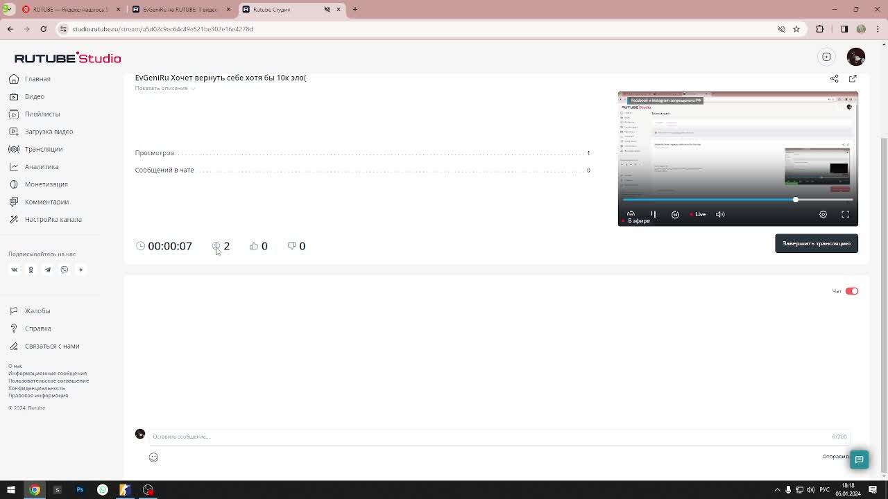Open Photoshop from the taskbar
Viewport: 888px width, 499px height.
(80, 490)
